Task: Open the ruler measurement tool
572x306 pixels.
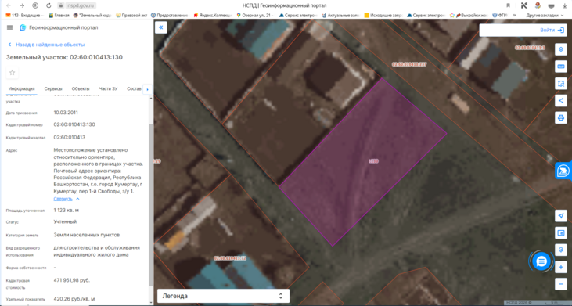Action: [561, 67]
